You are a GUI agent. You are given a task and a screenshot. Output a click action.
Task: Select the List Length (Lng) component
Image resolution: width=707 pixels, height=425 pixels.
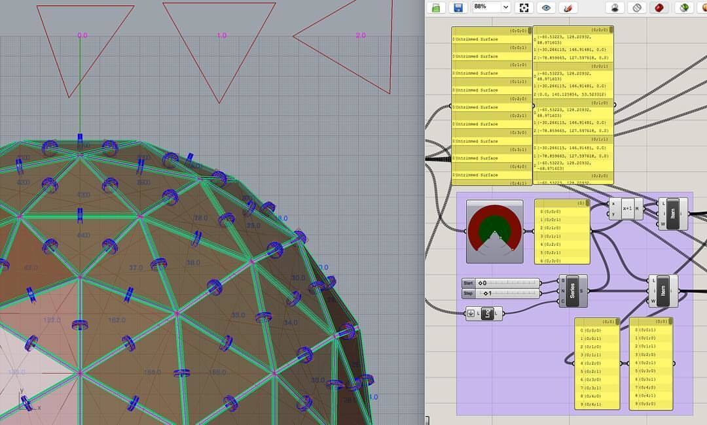click(484, 313)
